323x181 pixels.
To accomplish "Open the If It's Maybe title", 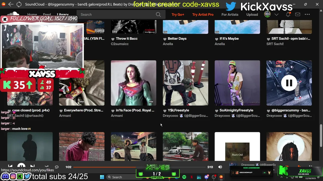I will [229, 38].
